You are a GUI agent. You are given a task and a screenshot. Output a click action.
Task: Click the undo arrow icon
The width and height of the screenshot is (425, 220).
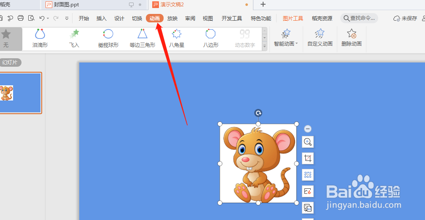coord(42,18)
